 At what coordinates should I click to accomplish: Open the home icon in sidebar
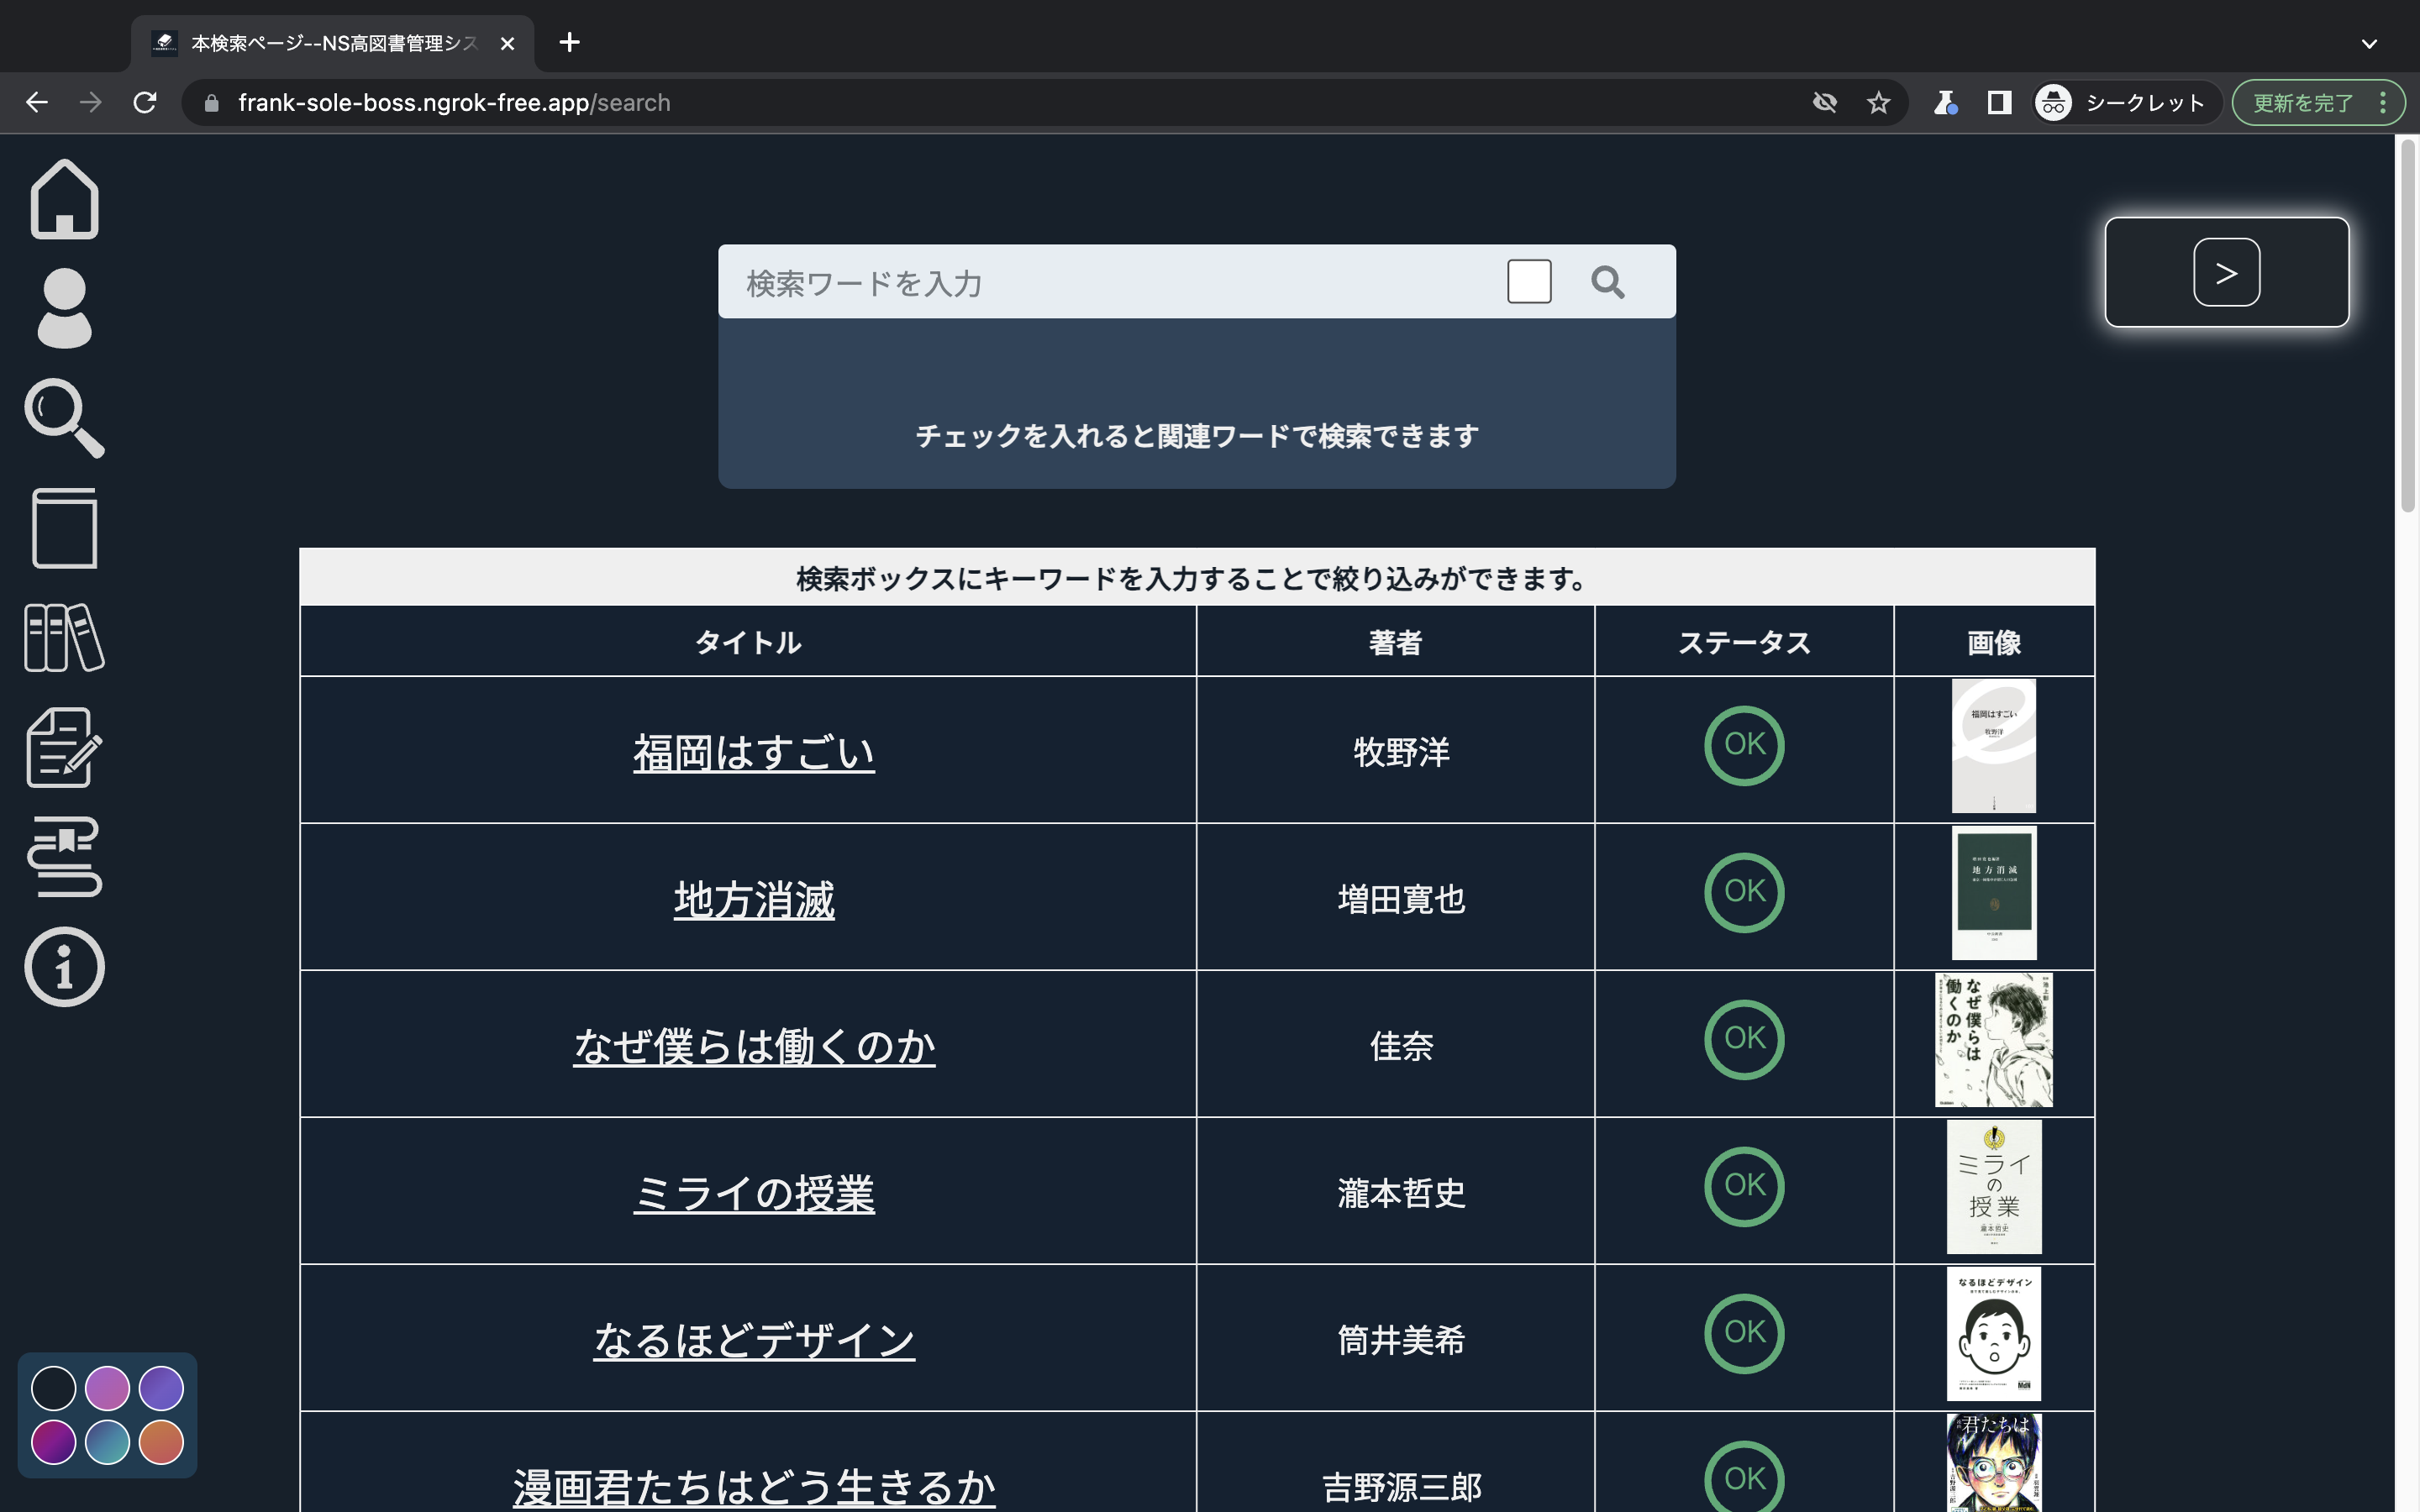64,199
